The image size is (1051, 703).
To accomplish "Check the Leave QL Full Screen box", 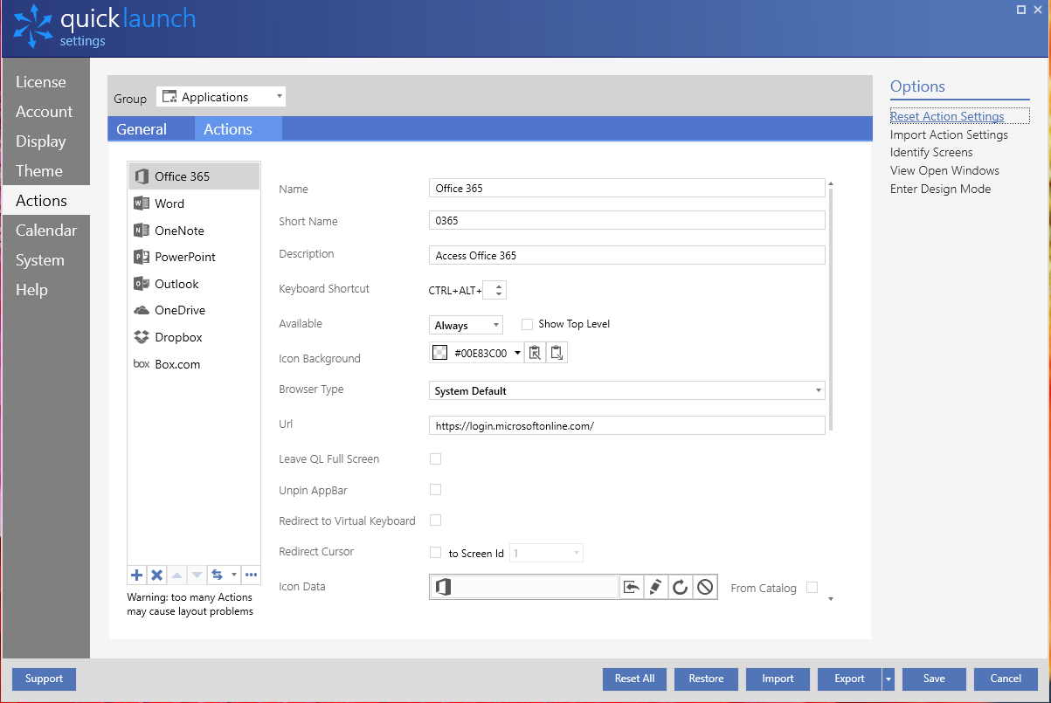I will 435,458.
